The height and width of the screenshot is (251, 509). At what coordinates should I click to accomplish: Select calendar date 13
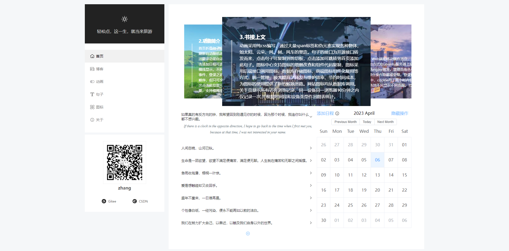(x=378, y=175)
